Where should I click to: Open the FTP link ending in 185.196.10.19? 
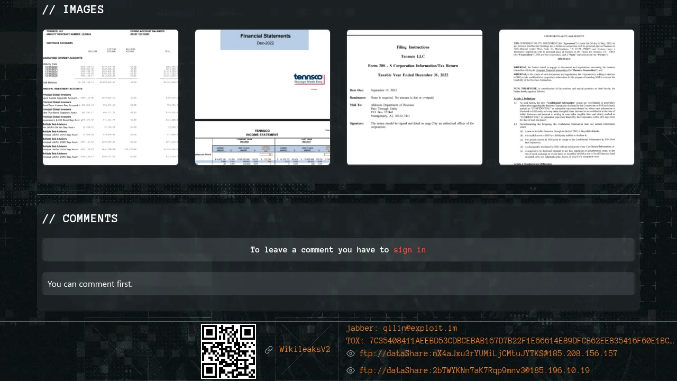coord(474,370)
